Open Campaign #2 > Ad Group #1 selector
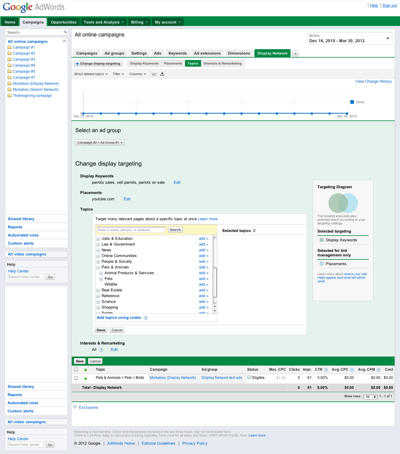The width and height of the screenshot is (400, 454). 100,142
